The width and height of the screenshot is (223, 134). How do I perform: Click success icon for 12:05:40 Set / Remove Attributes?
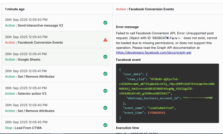[x=105, y=108]
